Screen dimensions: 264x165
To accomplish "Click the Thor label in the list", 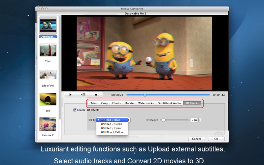I will click(48, 61).
